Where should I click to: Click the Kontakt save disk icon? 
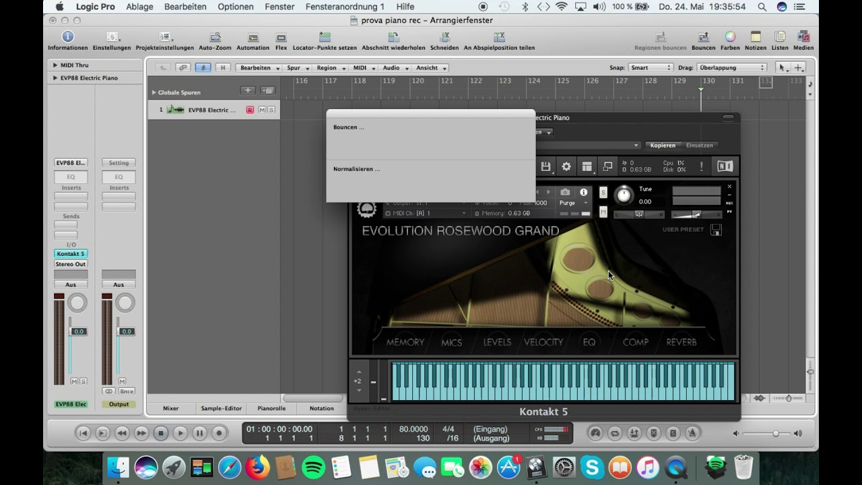click(545, 166)
